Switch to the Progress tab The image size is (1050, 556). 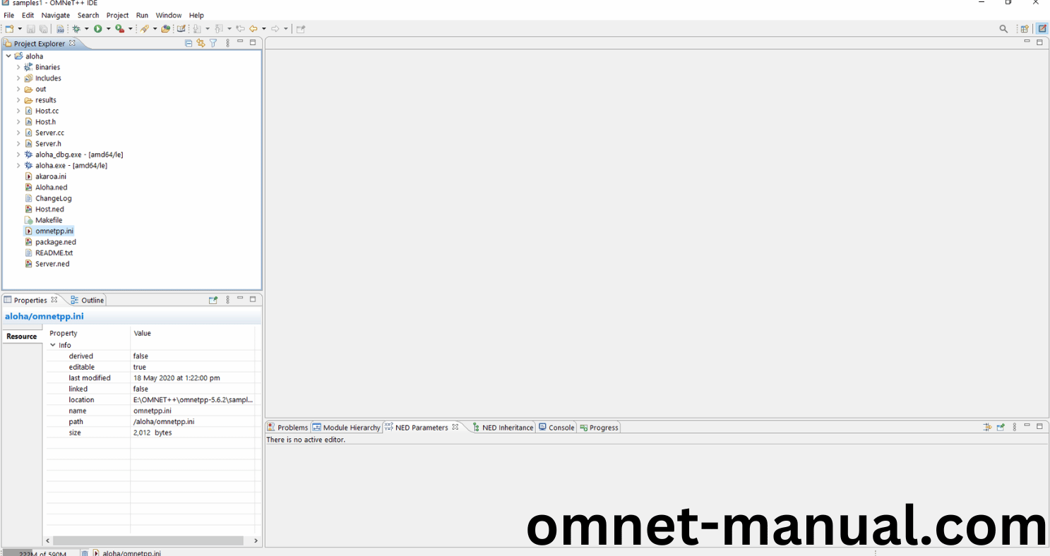click(x=599, y=428)
